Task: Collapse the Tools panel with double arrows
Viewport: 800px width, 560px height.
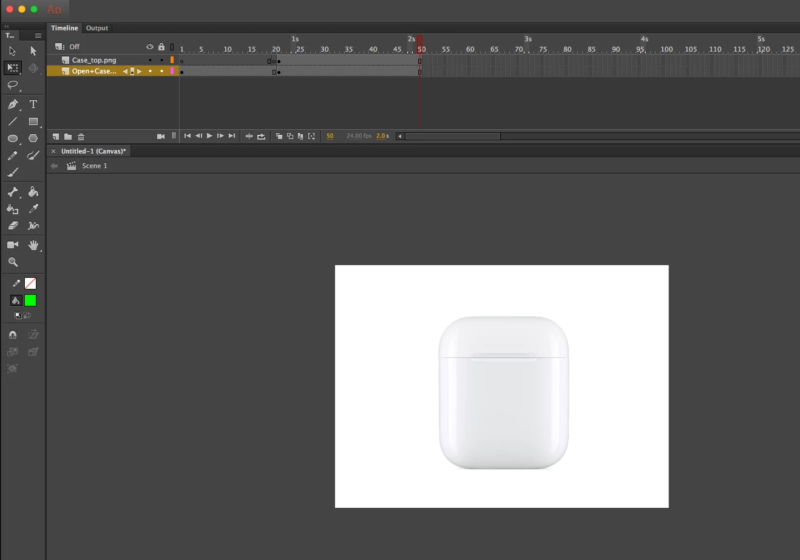Action: click(x=7, y=27)
